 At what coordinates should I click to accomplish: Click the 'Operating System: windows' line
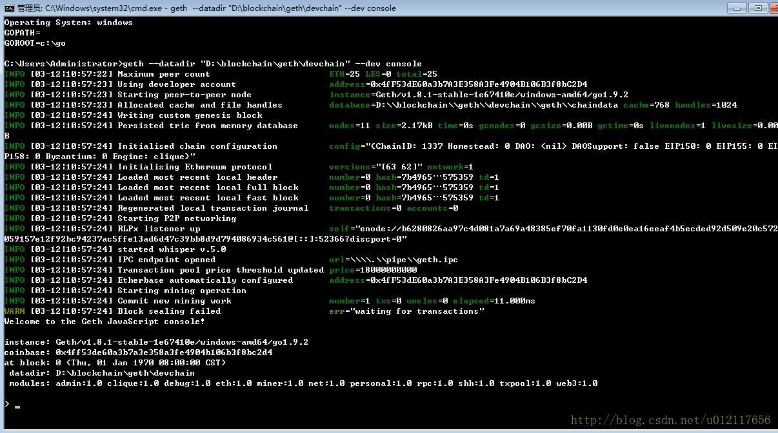pos(68,23)
